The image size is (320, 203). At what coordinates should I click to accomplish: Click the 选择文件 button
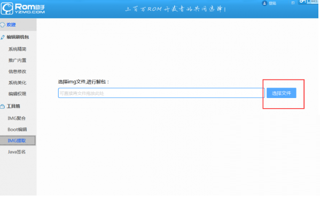pyautogui.click(x=281, y=93)
